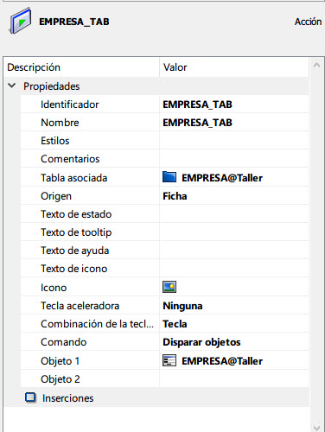The width and height of the screenshot is (325, 432).
Task: Select the Objeto 1 property label
Action: tap(61, 361)
